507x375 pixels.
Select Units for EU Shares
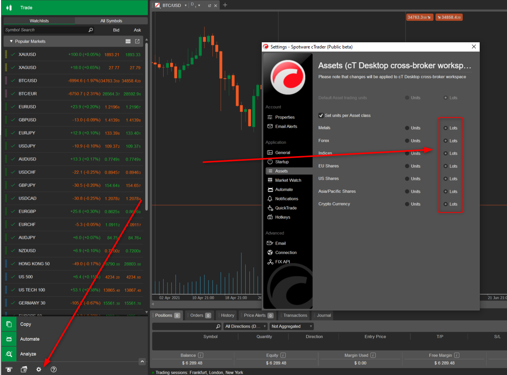[407, 166]
